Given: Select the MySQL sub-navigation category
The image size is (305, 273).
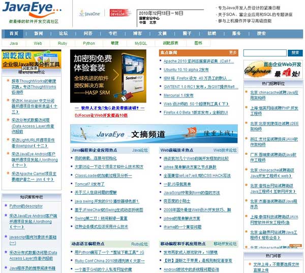Looking at the screenshot, I should (x=141, y=43).
